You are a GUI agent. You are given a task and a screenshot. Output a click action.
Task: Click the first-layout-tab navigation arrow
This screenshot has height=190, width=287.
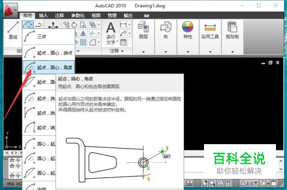click(x=7, y=153)
